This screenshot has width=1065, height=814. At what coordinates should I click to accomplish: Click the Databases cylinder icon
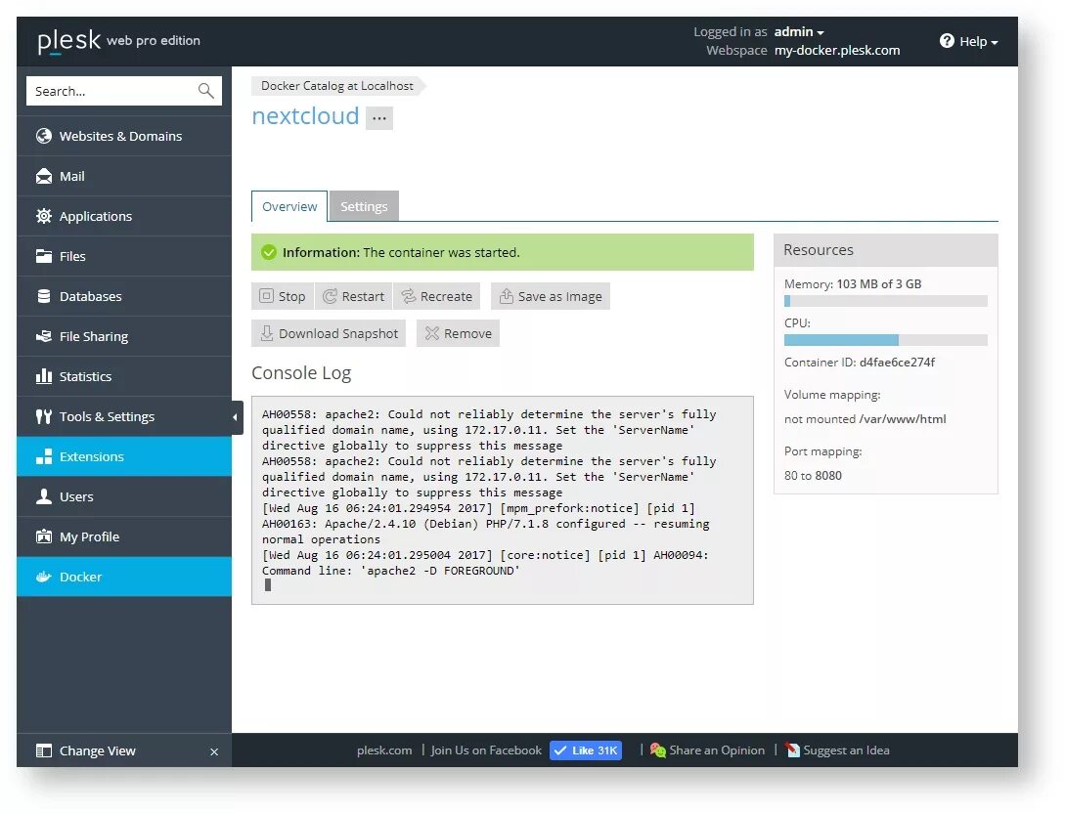tap(44, 296)
